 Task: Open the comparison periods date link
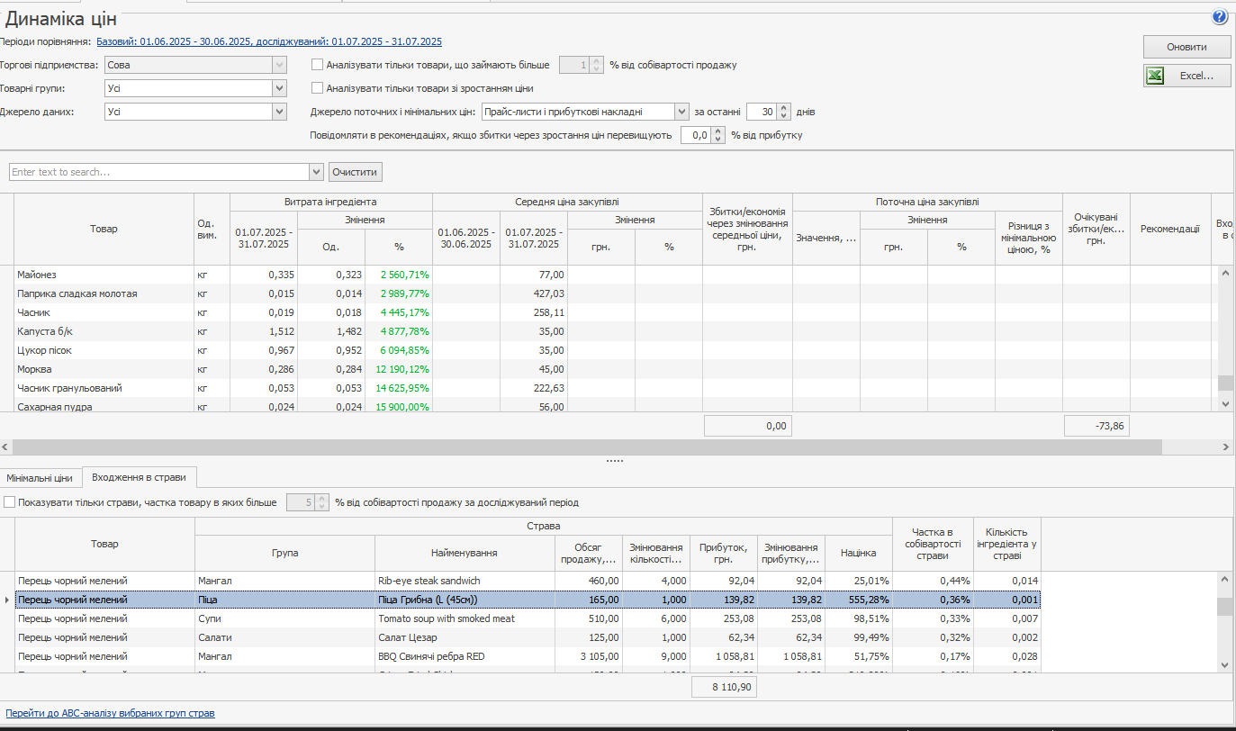click(x=268, y=41)
